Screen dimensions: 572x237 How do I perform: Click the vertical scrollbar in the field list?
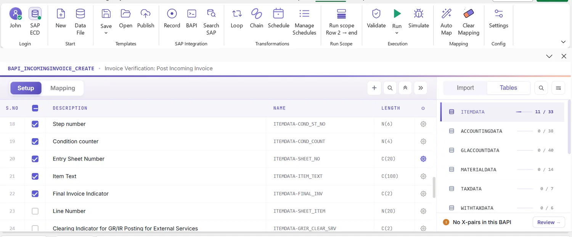coord(434,187)
